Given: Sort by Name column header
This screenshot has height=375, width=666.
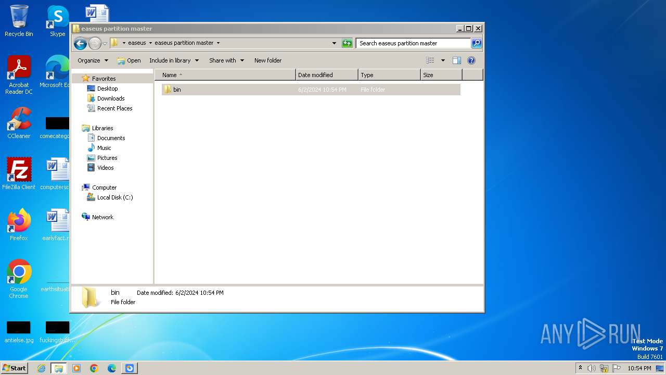Looking at the screenshot, I should (225, 75).
